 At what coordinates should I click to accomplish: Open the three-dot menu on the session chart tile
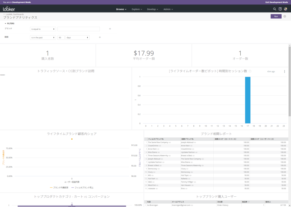(x=284, y=72)
